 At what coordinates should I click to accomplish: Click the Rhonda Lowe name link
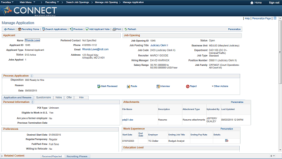click(x=32, y=40)
